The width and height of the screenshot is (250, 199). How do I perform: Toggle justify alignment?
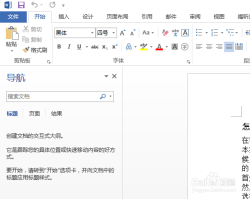pos(229,47)
